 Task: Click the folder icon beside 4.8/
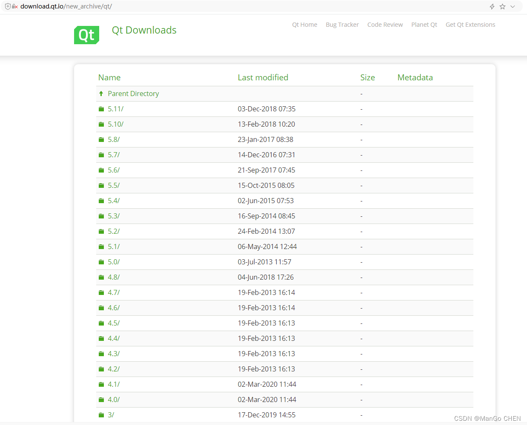[101, 278]
